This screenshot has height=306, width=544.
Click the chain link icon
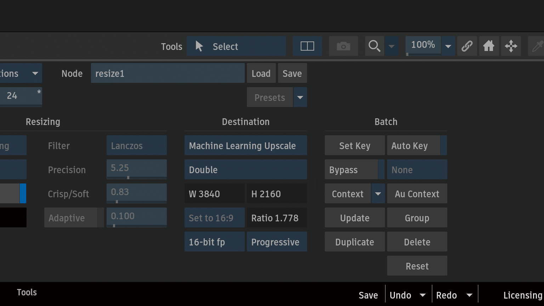point(467,46)
